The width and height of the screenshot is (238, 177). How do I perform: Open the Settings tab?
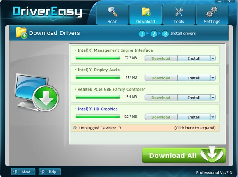[x=212, y=15]
